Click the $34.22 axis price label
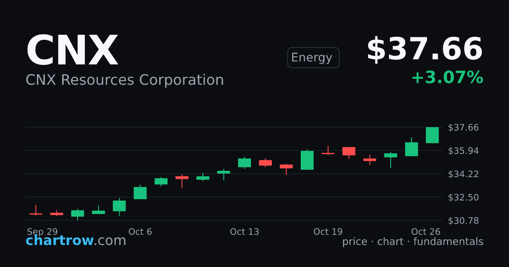This screenshot has width=509, height=267. tap(463, 174)
